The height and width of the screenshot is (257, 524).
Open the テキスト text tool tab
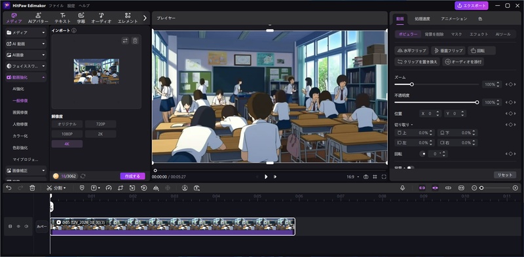[62, 18]
